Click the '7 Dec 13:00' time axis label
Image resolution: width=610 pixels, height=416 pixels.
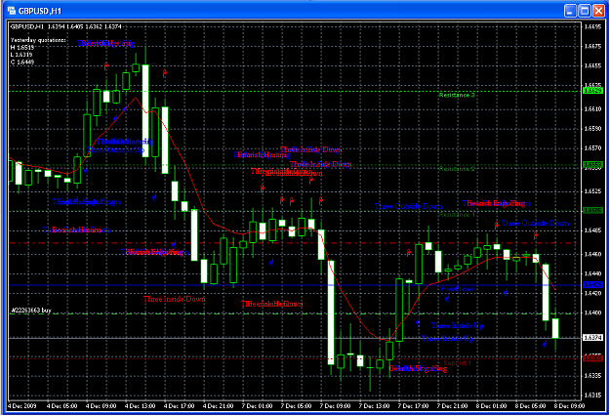[374, 406]
